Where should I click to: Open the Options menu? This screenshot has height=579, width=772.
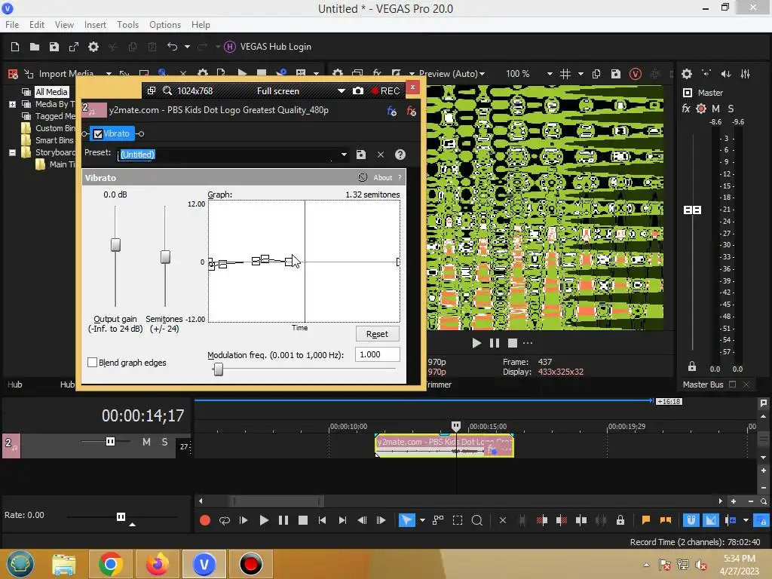tap(165, 25)
